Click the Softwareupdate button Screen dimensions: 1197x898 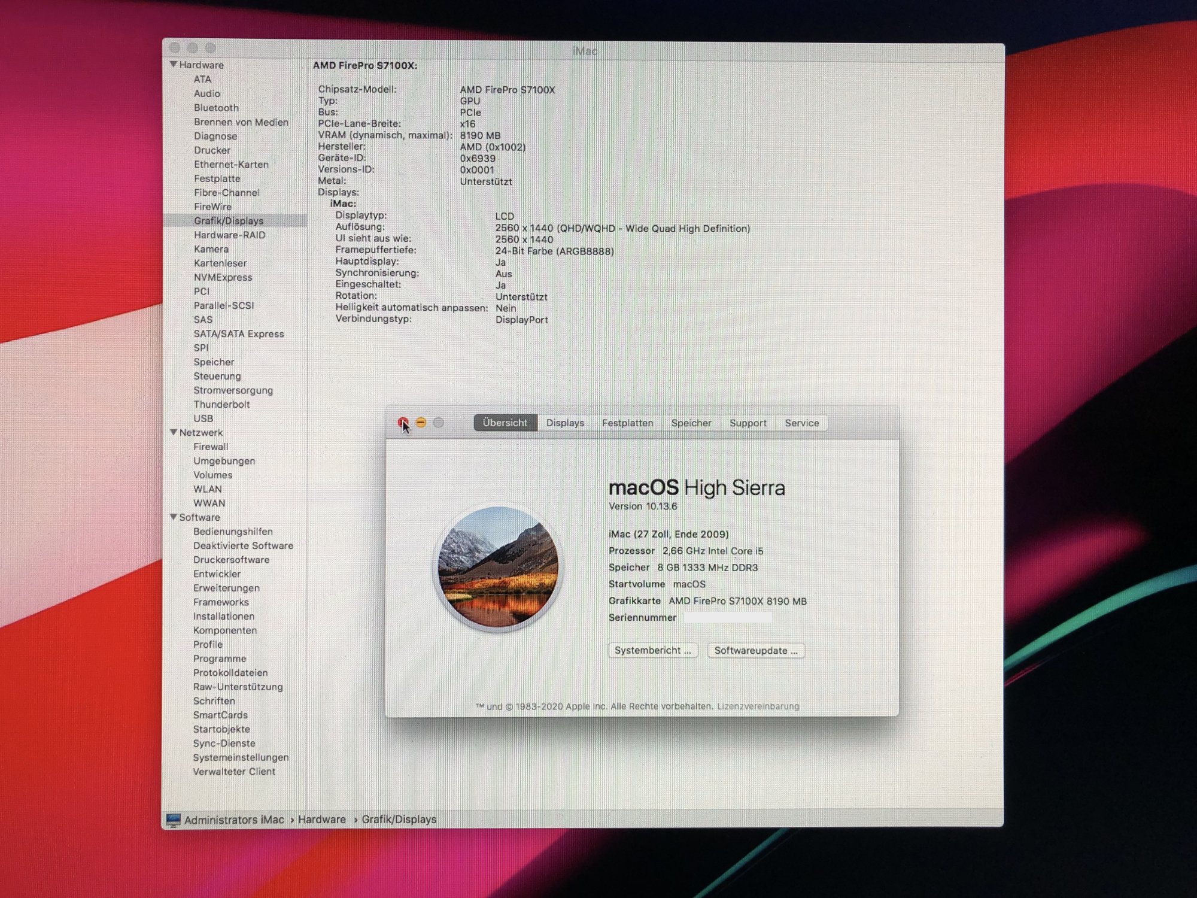point(755,650)
